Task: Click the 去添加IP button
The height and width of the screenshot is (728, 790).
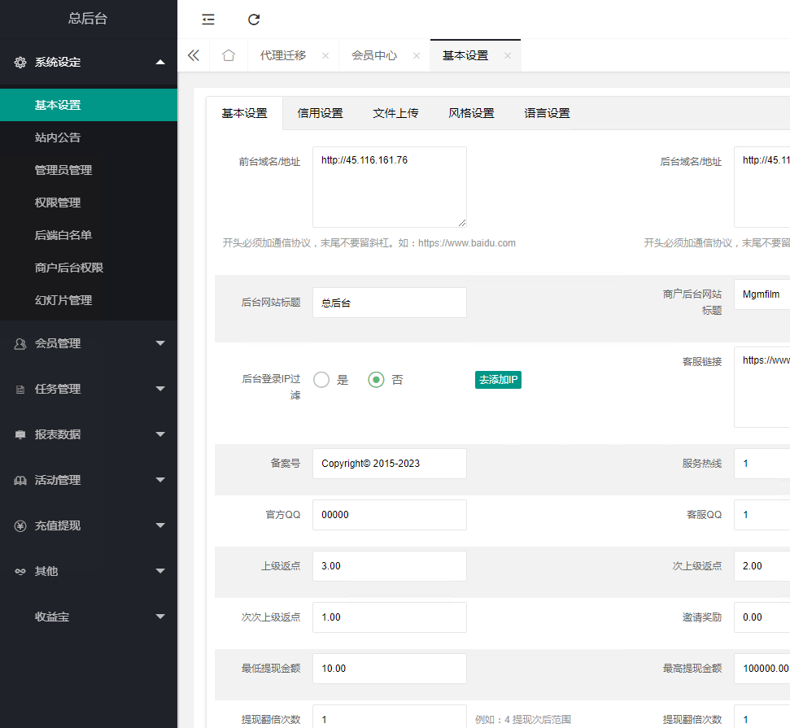Action: [x=498, y=380]
